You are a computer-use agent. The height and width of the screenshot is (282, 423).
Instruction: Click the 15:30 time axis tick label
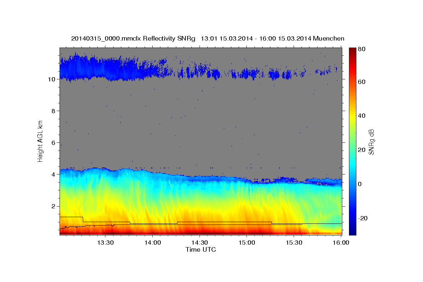(x=294, y=243)
